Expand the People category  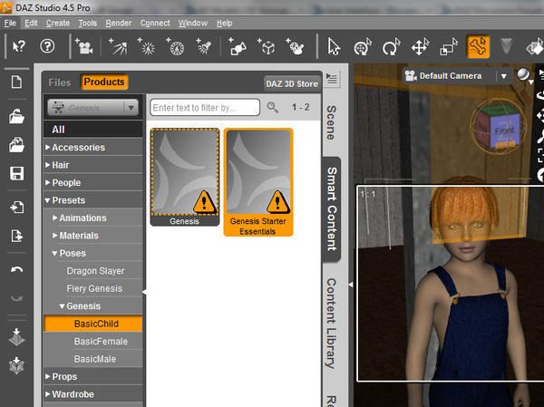click(x=48, y=182)
